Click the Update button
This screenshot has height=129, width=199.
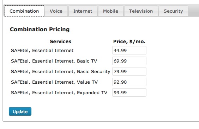[x=20, y=111]
